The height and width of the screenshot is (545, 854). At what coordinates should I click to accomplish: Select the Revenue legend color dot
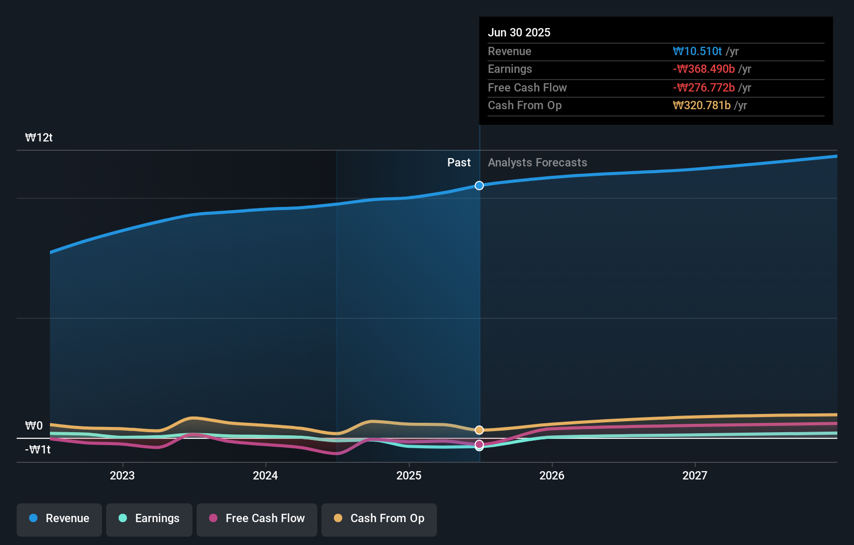pyautogui.click(x=32, y=518)
